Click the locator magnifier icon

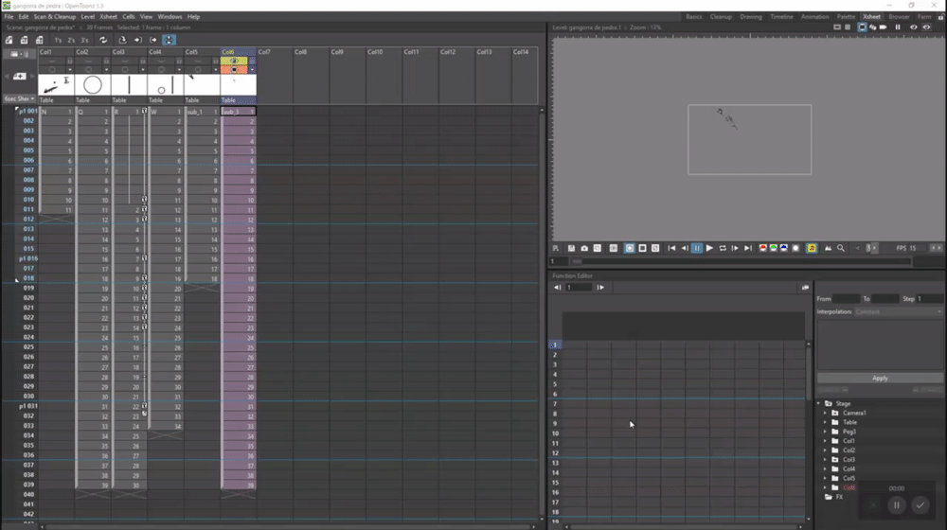[x=841, y=248]
